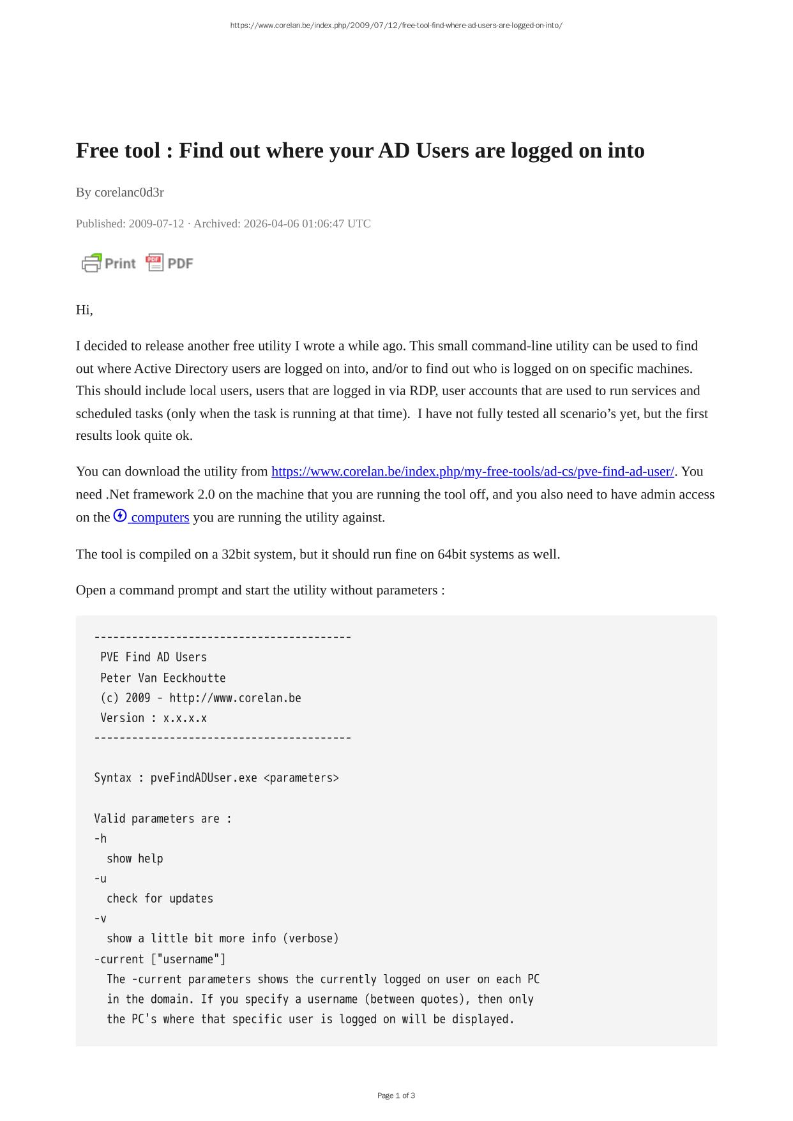
Task: Click the "PVE Find AD Users" code line
Action: 153,657
